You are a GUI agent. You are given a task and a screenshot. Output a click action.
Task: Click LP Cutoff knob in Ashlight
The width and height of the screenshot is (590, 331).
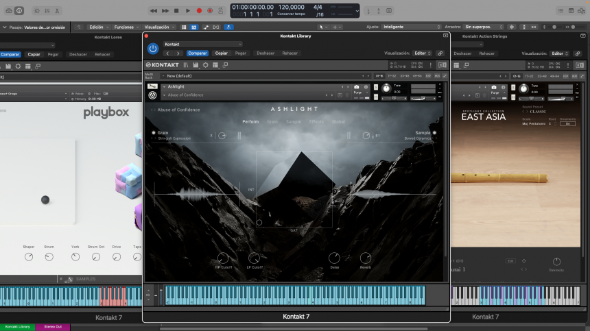pyautogui.click(x=255, y=258)
